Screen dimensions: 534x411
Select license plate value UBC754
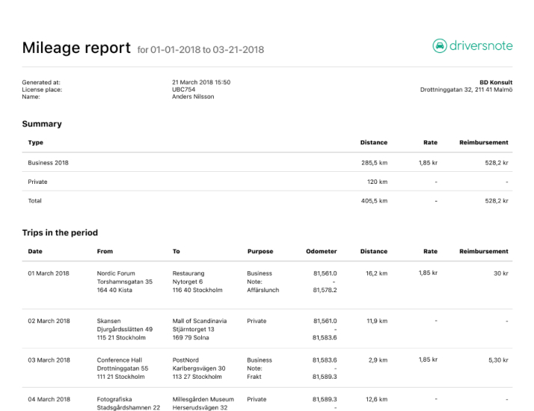(x=183, y=90)
